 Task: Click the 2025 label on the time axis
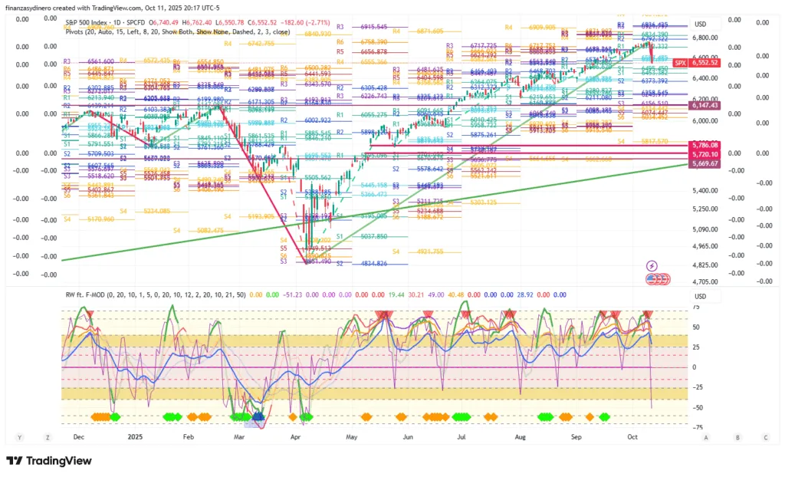[136, 437]
